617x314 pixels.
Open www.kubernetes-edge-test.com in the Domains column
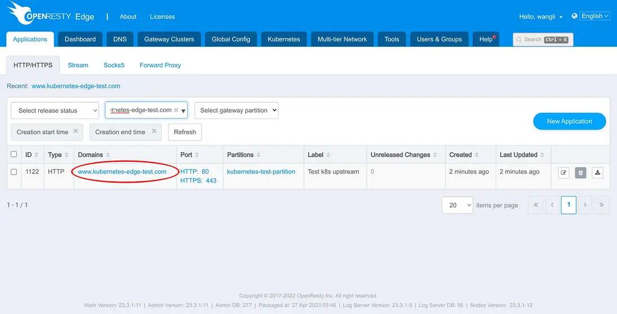coord(123,171)
